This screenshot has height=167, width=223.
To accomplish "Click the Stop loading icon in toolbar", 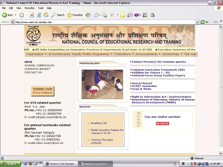I will coord(32,15).
